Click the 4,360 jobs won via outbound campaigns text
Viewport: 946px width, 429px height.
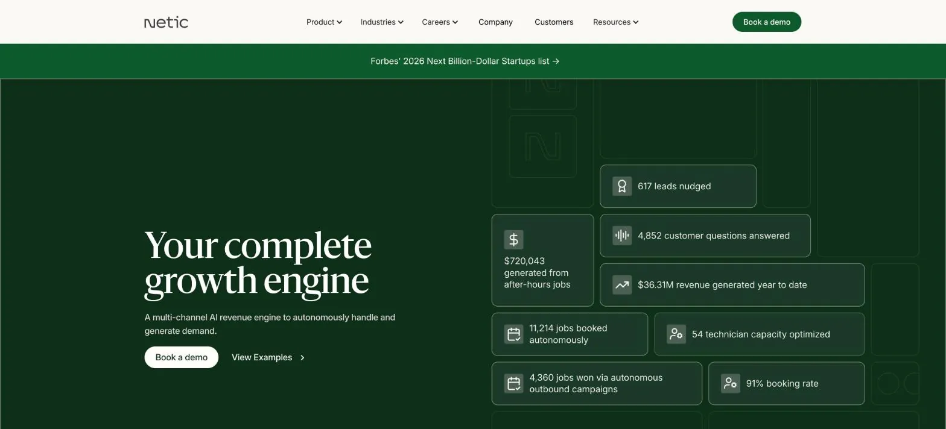(595, 383)
